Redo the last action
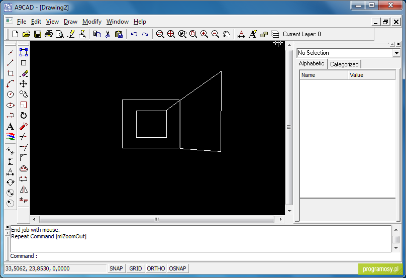 tap(145, 34)
